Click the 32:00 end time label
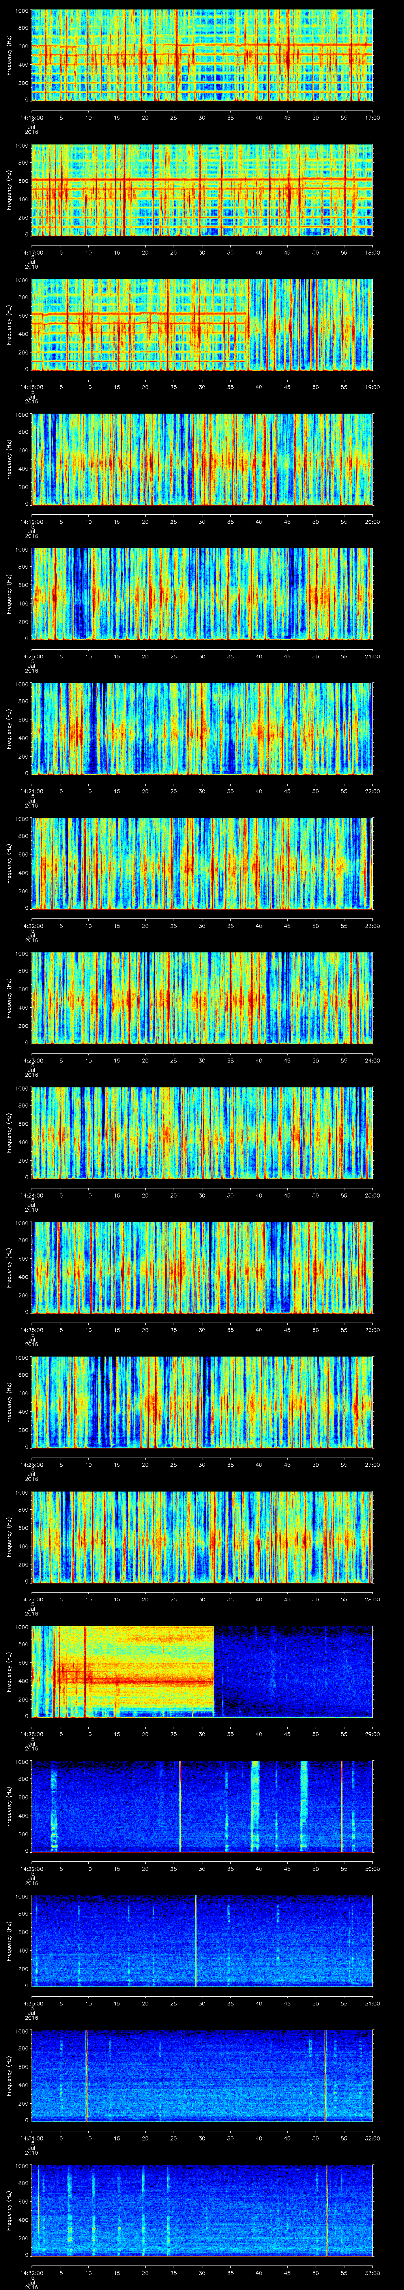This screenshot has height=2290, width=404. pos(372,2137)
